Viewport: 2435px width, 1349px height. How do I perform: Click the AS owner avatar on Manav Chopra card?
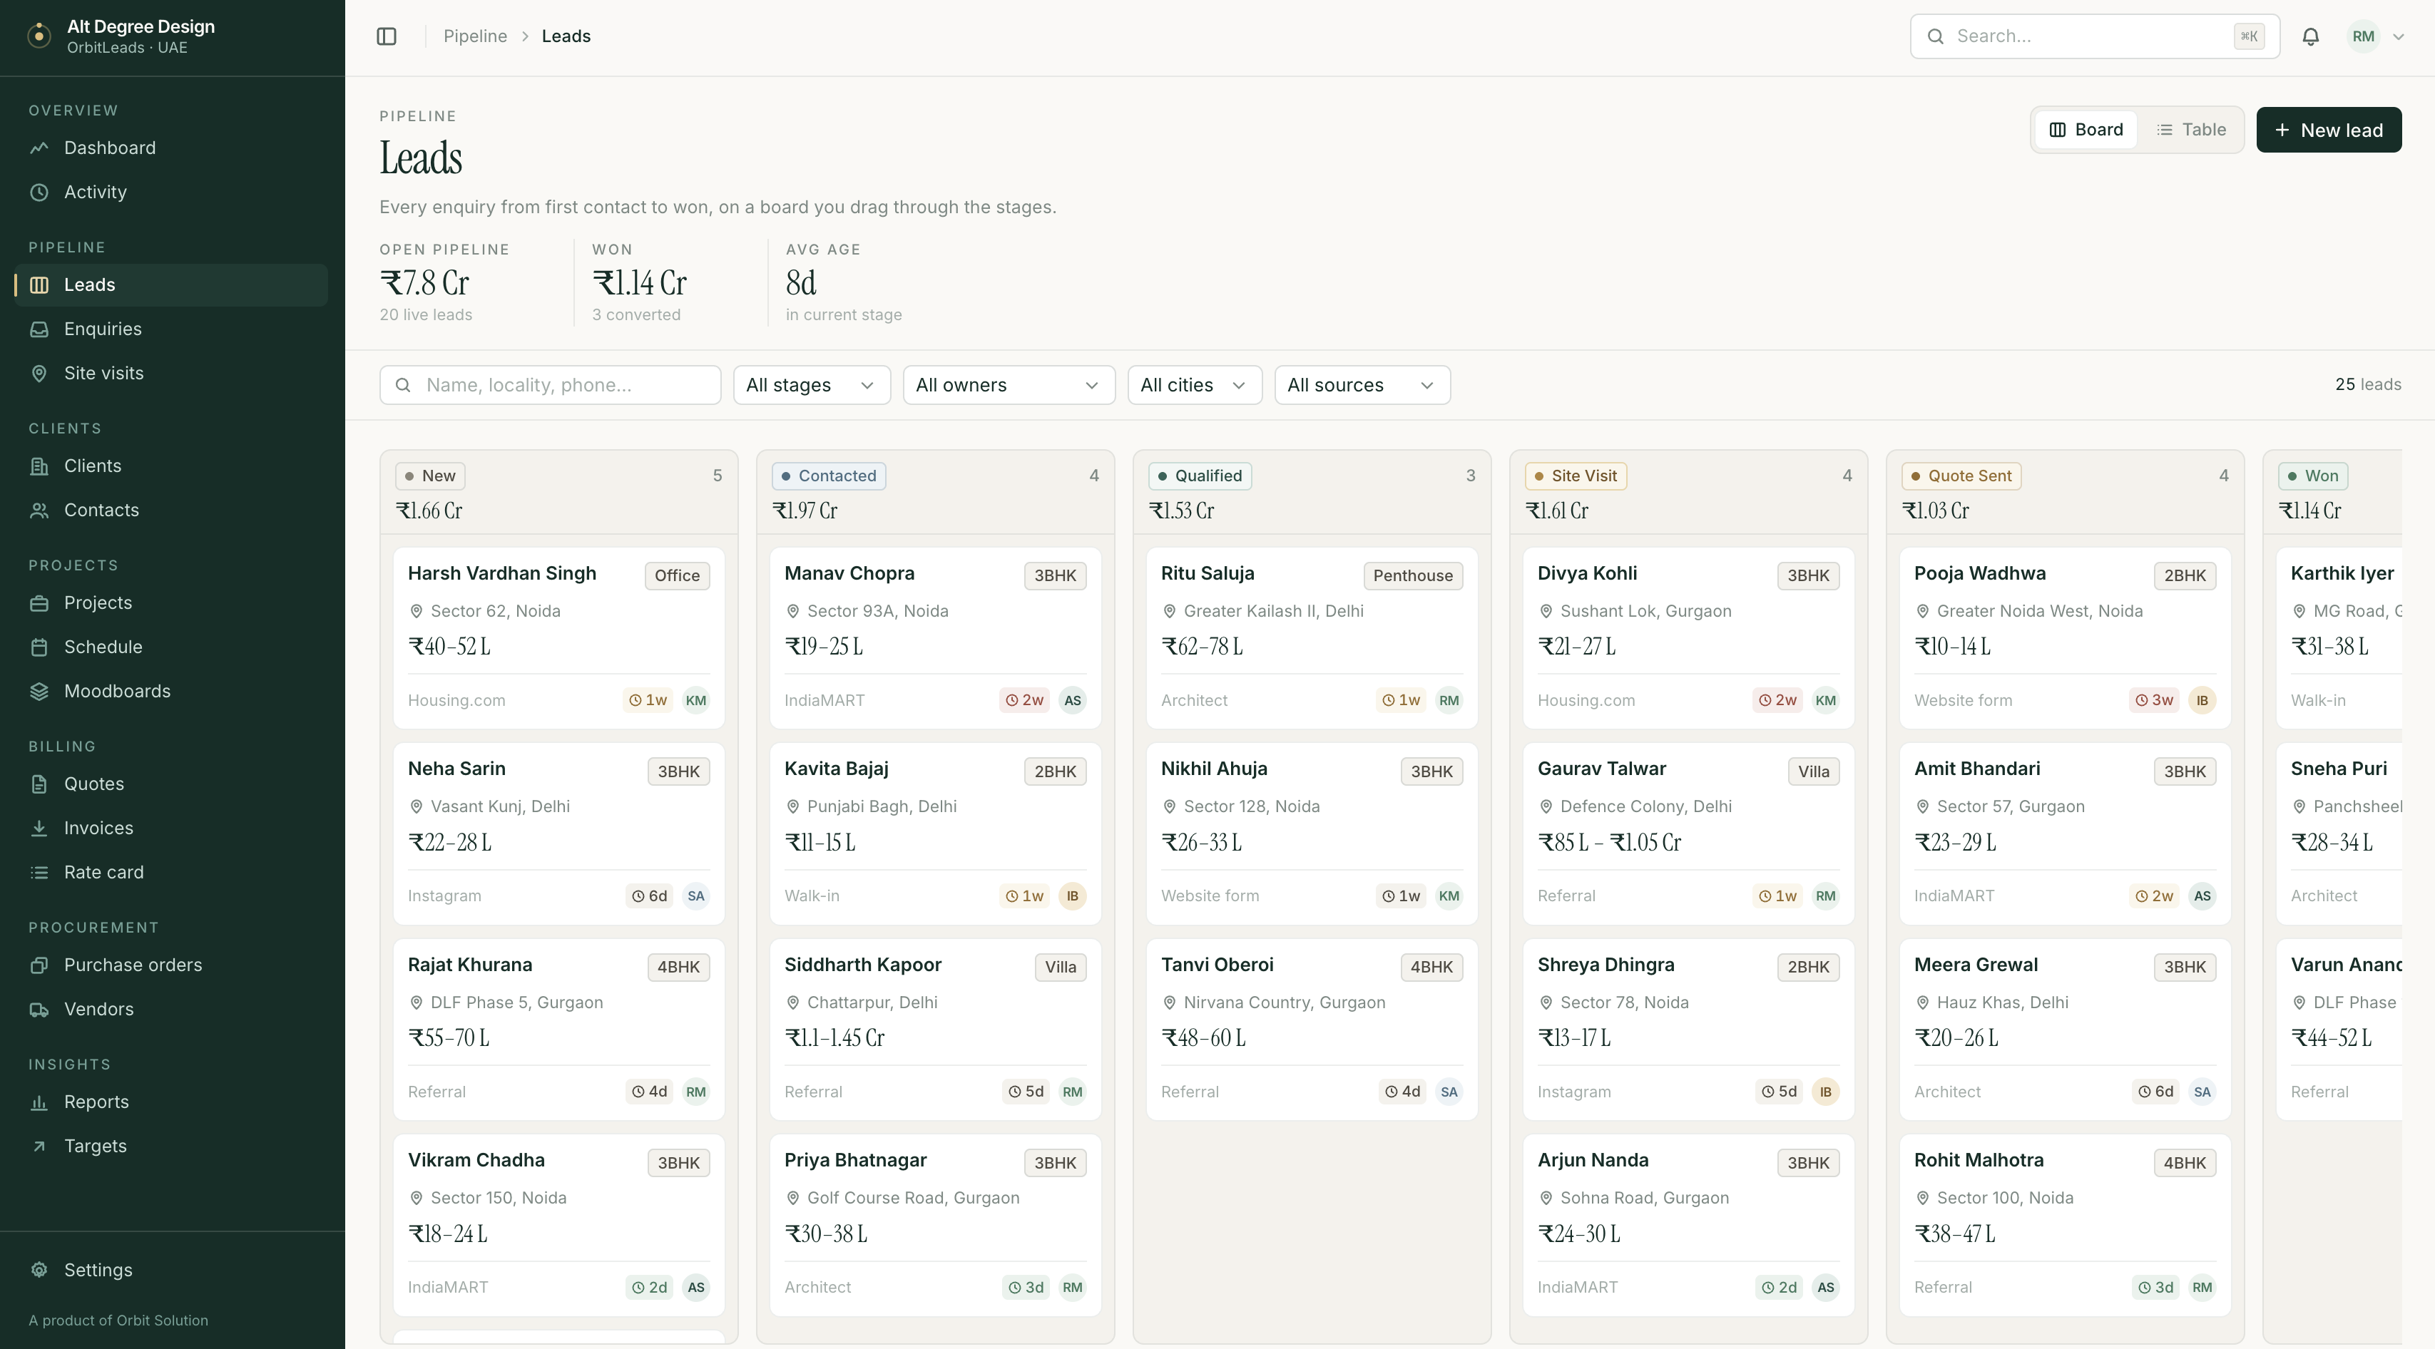click(1072, 700)
